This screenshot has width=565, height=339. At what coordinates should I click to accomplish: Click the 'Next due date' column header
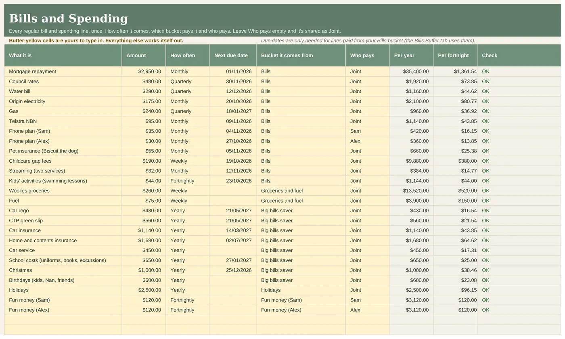[x=233, y=55]
